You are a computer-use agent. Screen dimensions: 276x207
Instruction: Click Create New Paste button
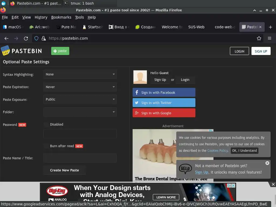click(x=64, y=170)
